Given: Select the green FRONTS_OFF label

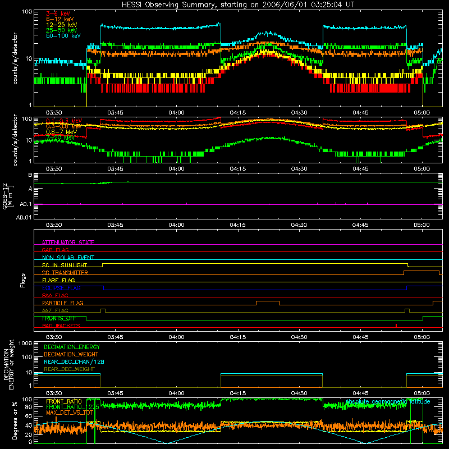Looking at the screenshot, I should (x=59, y=318).
